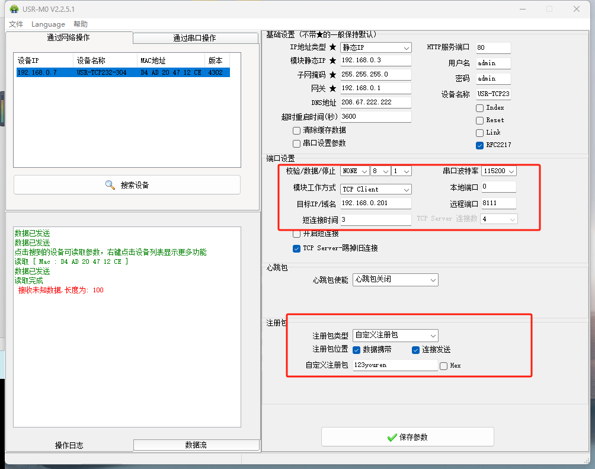Viewport: 595px width, 469px height.
Task: Open the 文件 menu
Action: pos(16,24)
